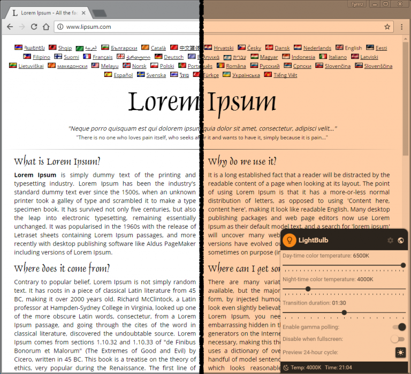The height and width of the screenshot is (374, 411).
Task: Click the browser forward arrow
Action: (x=22, y=27)
